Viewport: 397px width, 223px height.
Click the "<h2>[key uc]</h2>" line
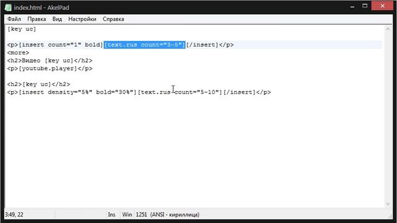pyautogui.click(x=38, y=84)
